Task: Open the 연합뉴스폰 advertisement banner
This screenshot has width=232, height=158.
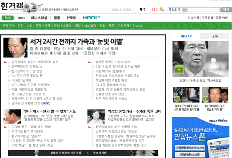Action: click(201, 138)
